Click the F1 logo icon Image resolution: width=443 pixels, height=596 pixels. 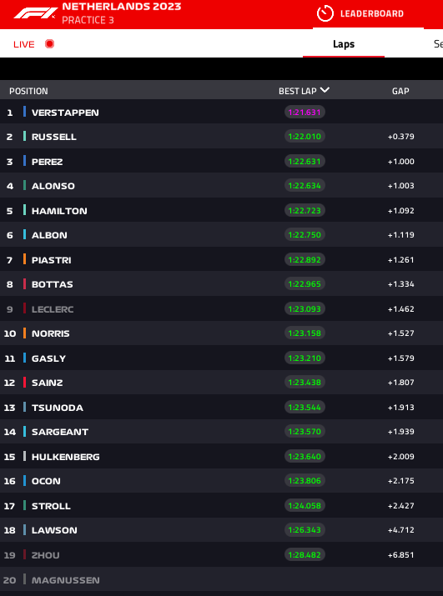click(x=35, y=13)
